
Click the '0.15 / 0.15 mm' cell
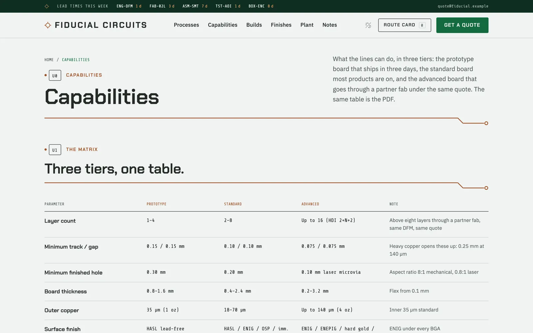[166, 246]
